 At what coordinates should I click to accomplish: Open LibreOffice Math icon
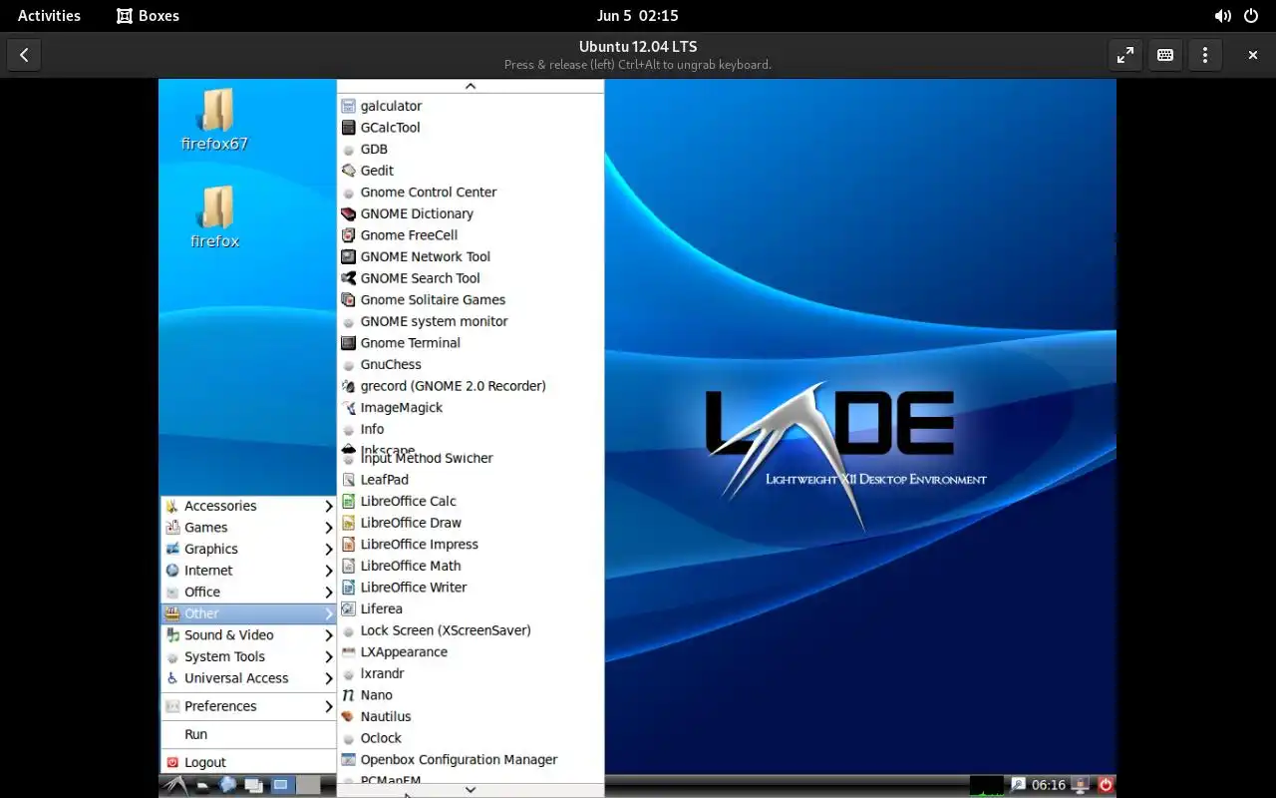pyautogui.click(x=348, y=566)
